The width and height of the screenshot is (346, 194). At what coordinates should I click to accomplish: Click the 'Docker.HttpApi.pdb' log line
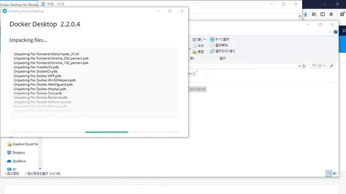coord(40,89)
